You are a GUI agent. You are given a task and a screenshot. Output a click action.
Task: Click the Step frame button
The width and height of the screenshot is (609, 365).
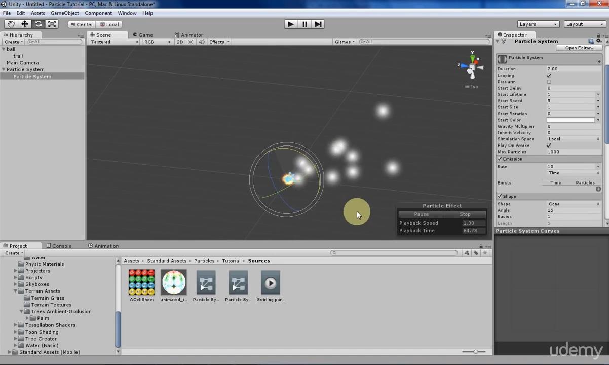[318, 24]
